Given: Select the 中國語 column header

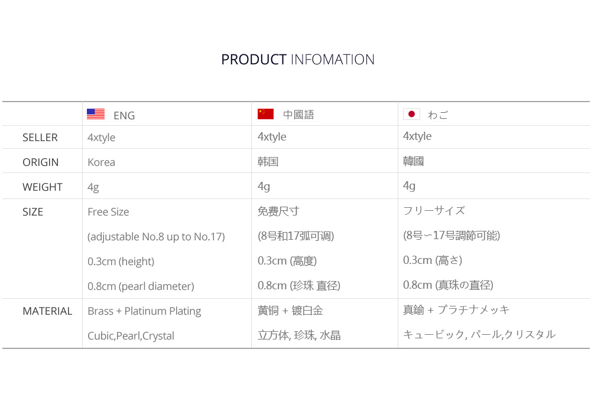Looking at the screenshot, I should [x=298, y=115].
